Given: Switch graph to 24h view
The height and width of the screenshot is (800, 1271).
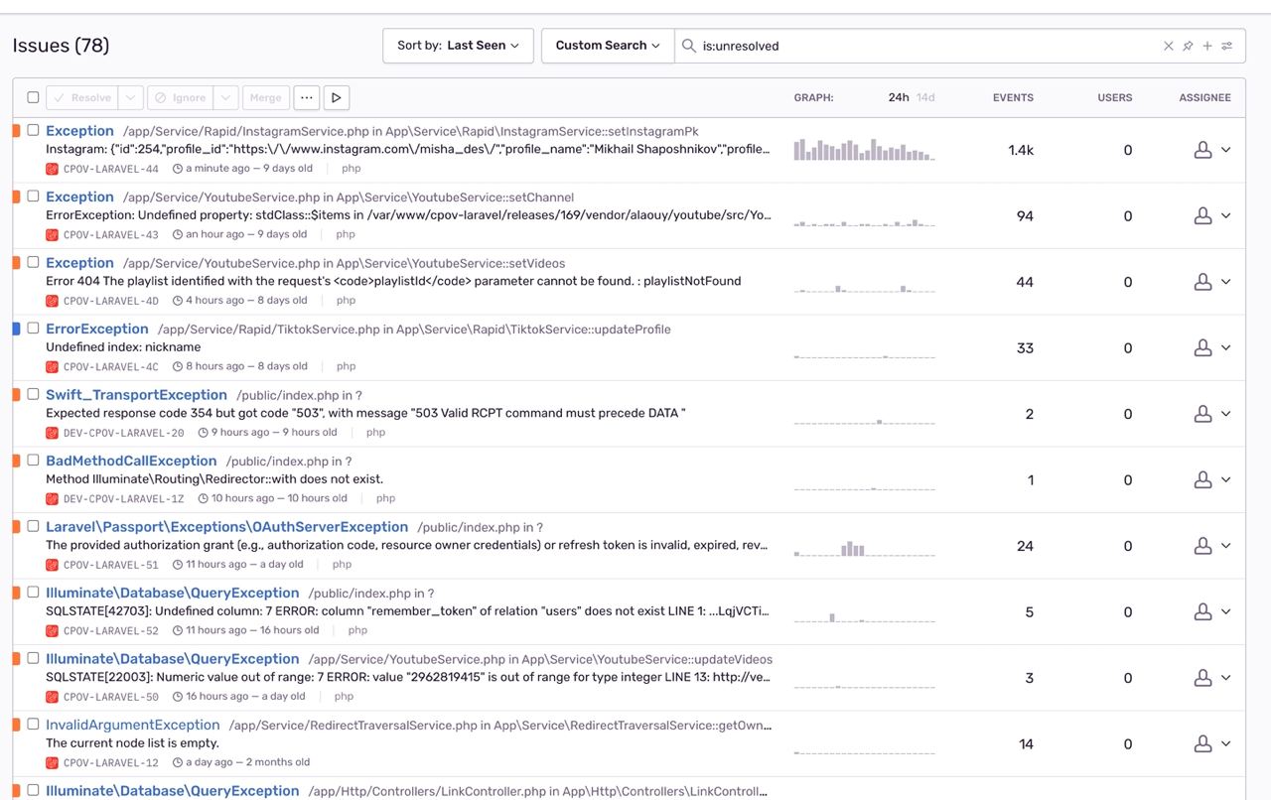Looking at the screenshot, I should [x=899, y=97].
